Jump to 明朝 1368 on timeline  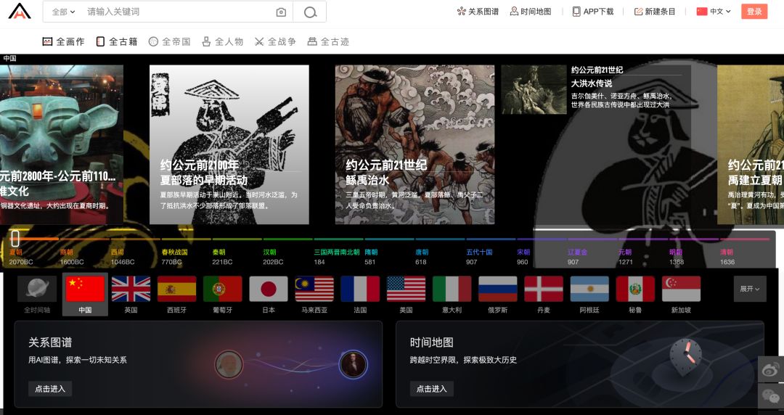click(676, 257)
